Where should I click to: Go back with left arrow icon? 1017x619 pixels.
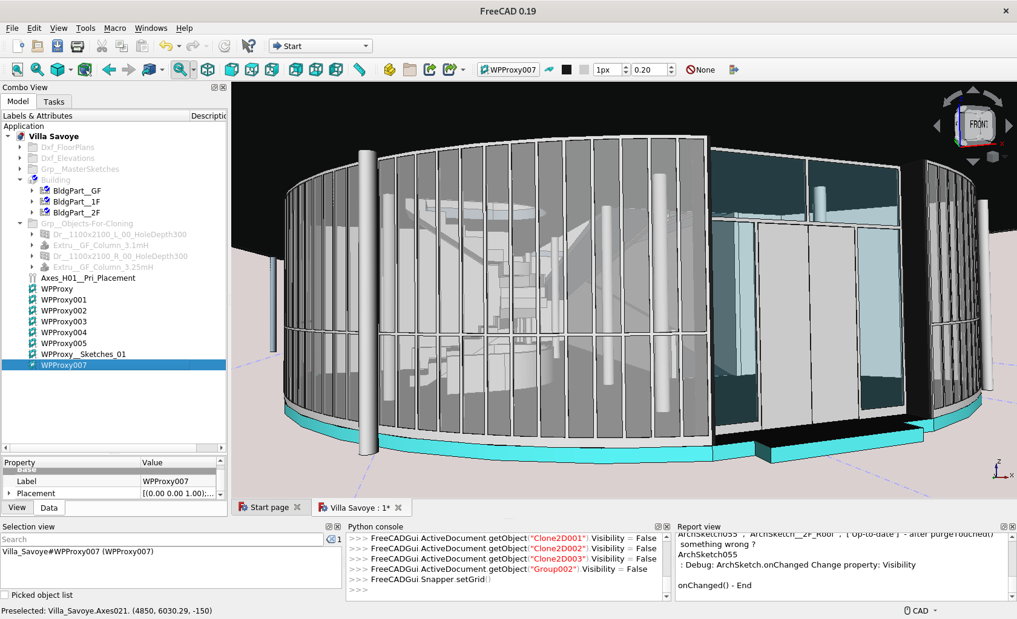click(x=109, y=70)
